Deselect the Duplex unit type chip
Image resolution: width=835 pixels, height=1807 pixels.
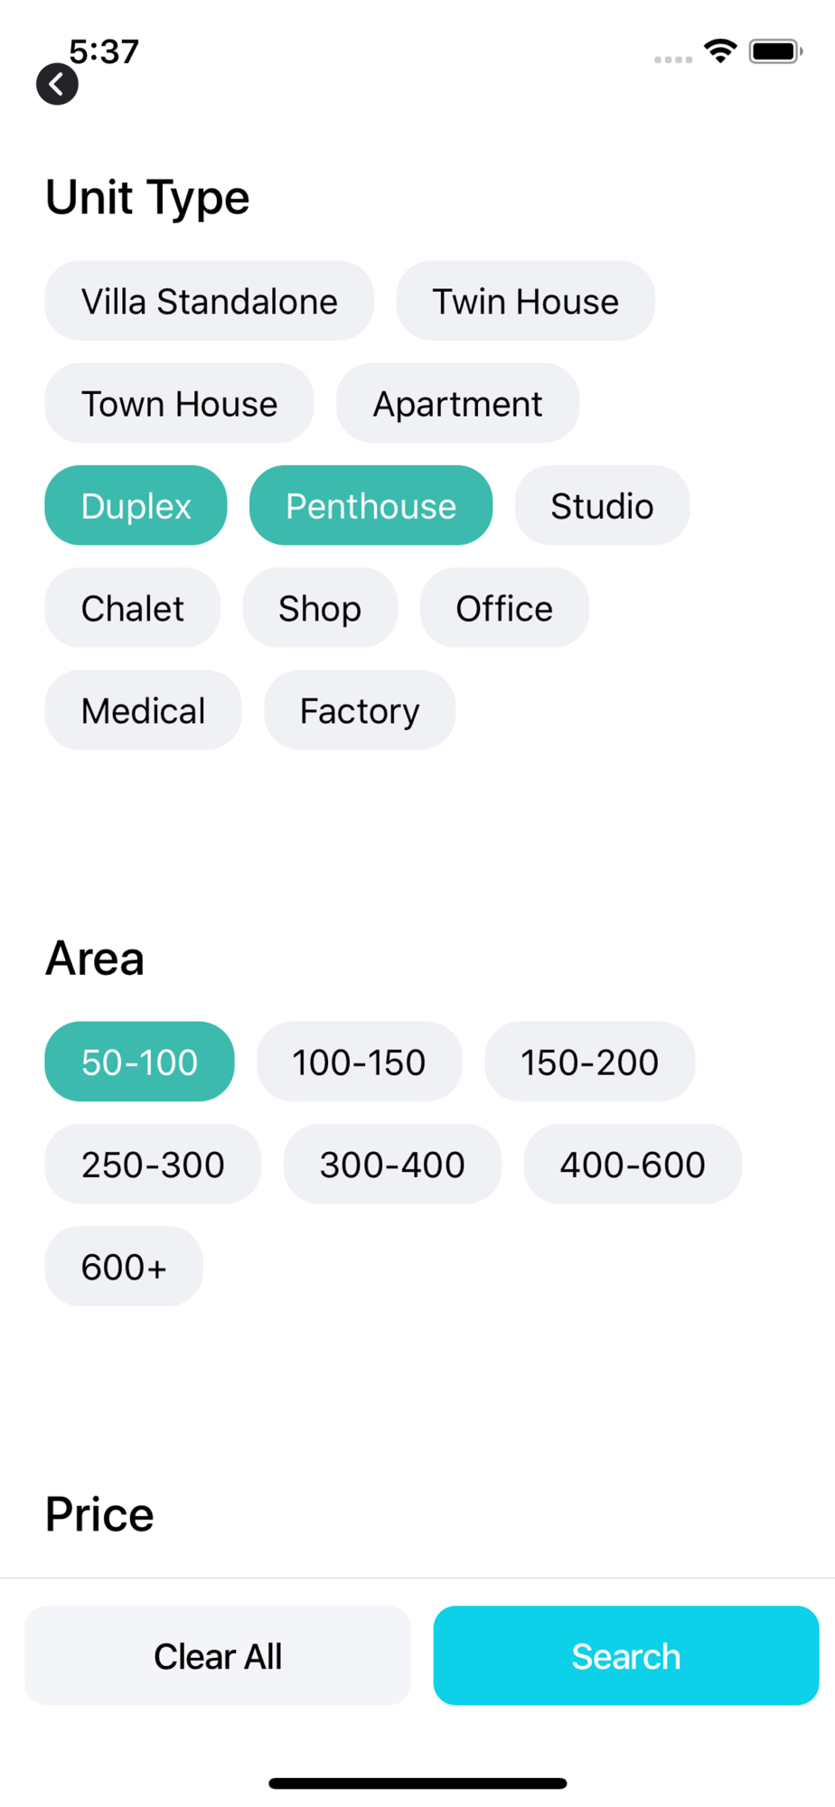(136, 505)
